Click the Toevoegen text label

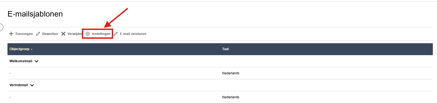tap(24, 34)
